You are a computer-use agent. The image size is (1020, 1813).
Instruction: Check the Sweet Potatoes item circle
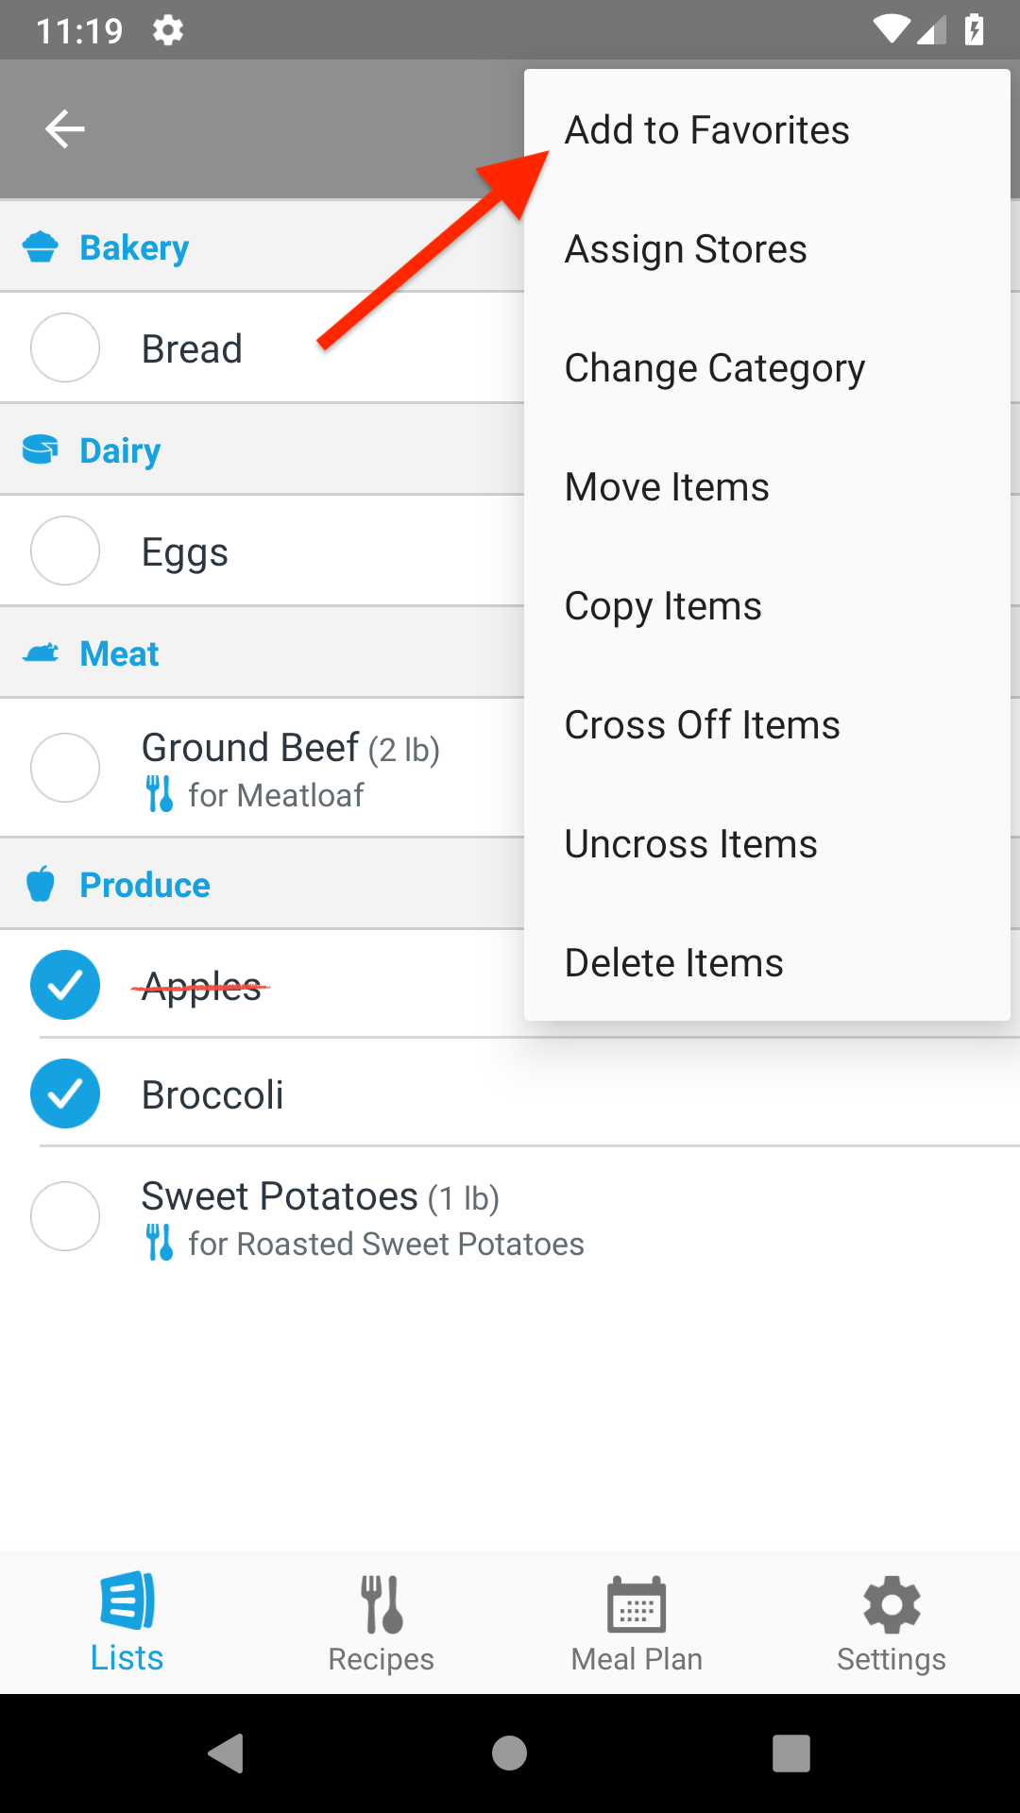(65, 1216)
